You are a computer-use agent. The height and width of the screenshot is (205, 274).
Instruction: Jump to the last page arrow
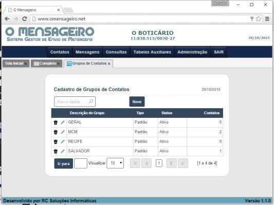tap(183, 163)
